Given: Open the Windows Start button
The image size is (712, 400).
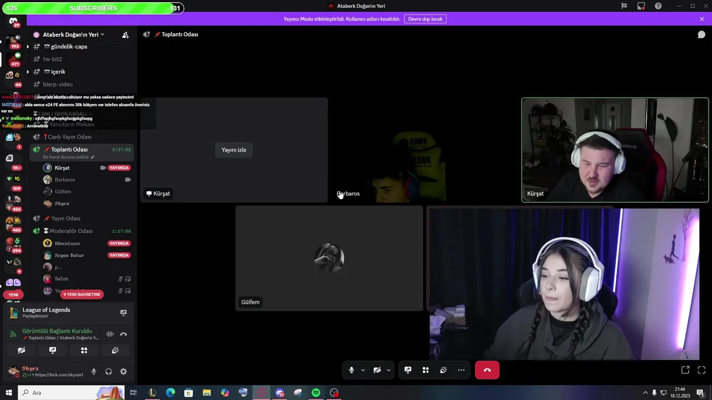Looking at the screenshot, I should click(8, 393).
